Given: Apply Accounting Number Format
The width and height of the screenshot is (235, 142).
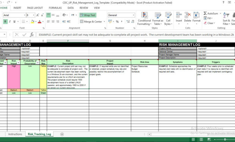Looking at the screenshot, I should pyautogui.click(x=110, y=21).
